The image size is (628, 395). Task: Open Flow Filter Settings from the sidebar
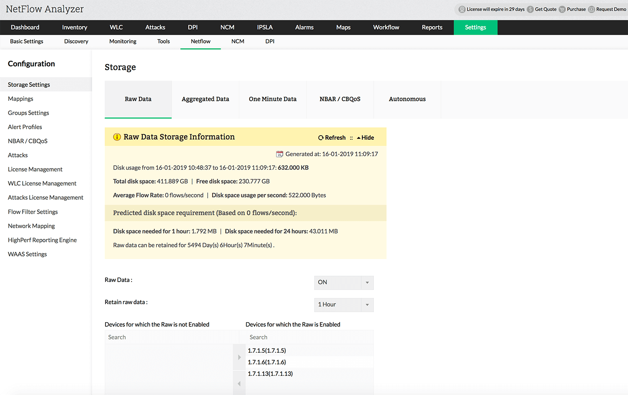(33, 212)
